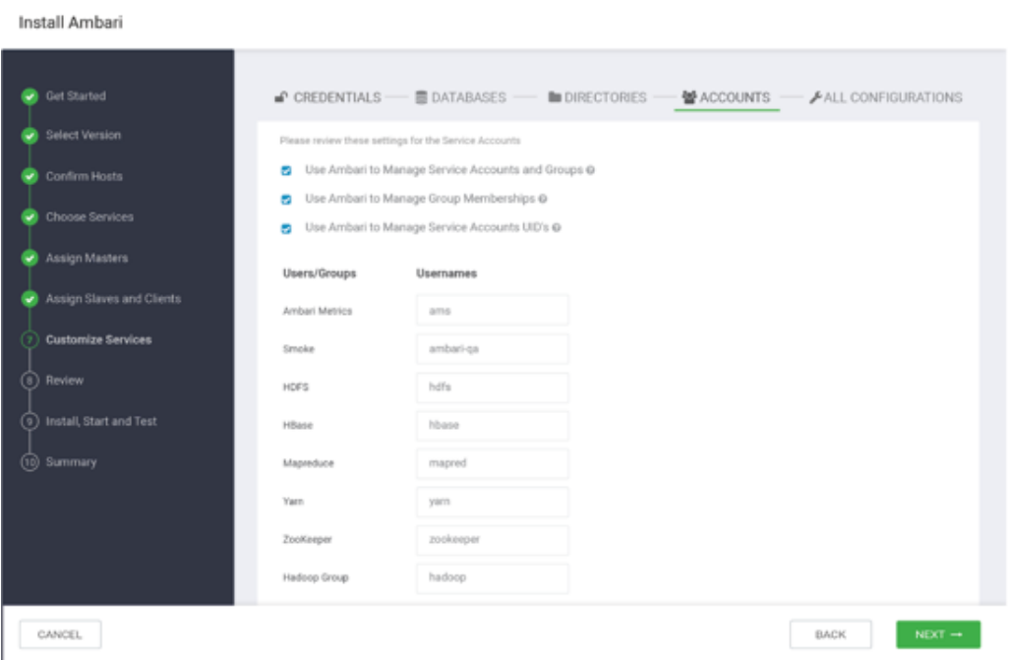Click the Ambari Metrics row label

318,311
